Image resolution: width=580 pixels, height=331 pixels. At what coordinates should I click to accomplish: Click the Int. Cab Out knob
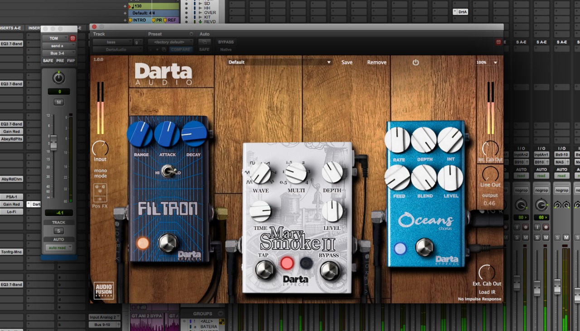[490, 148]
